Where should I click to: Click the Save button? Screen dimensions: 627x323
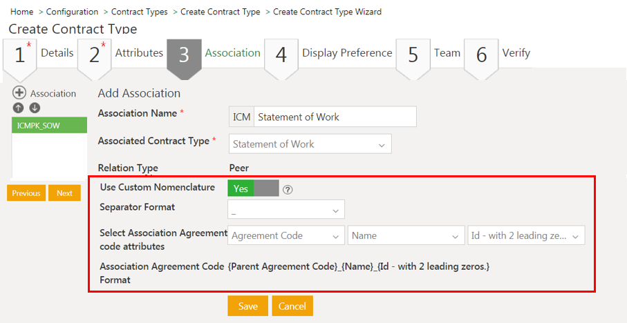[247, 306]
